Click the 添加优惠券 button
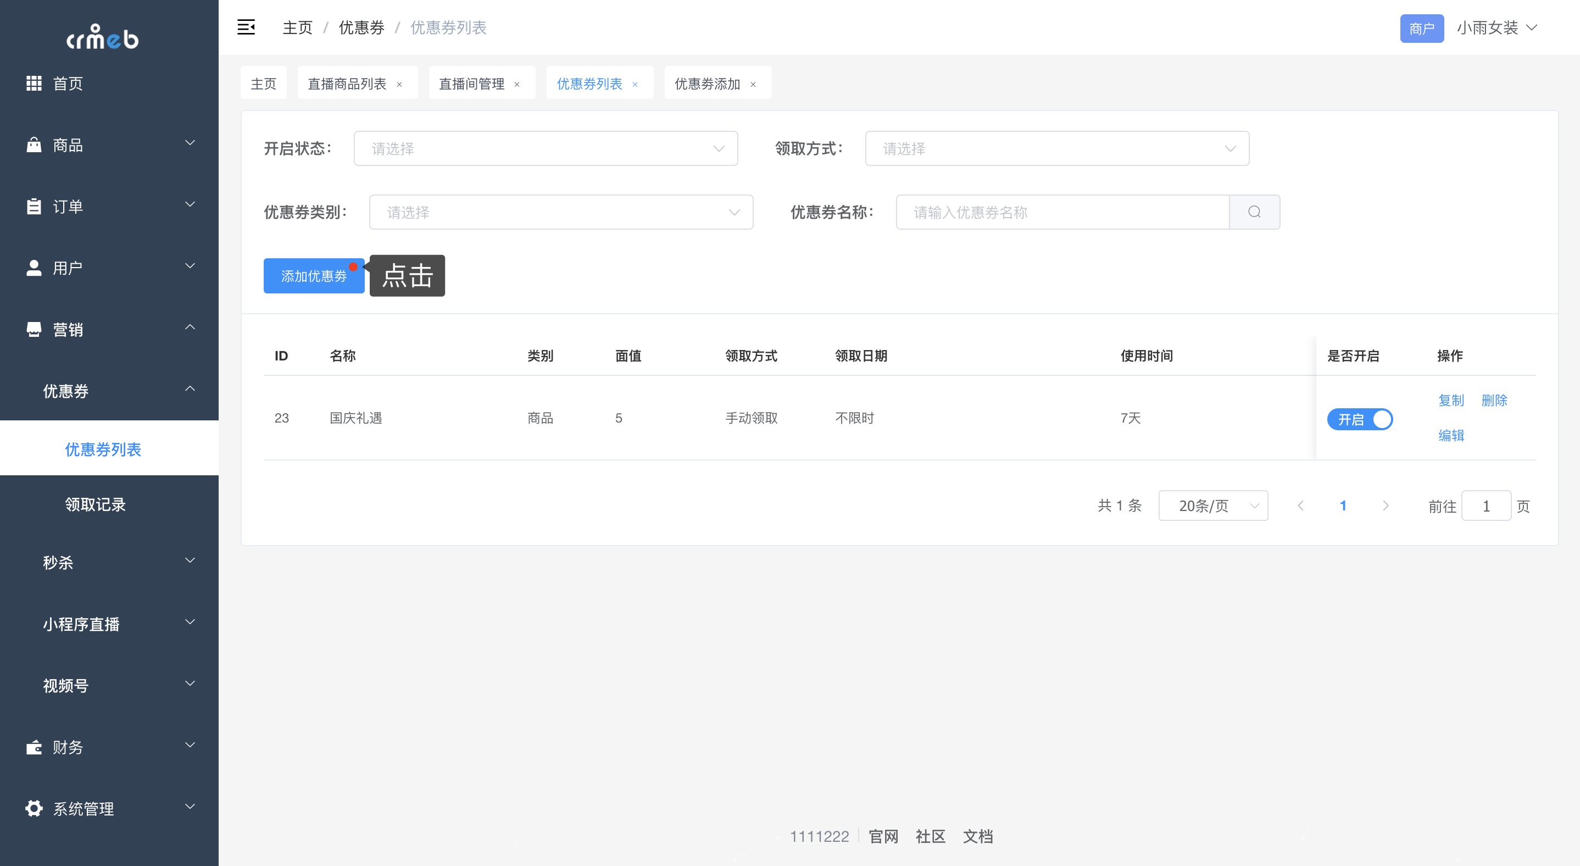Viewport: 1580px width, 866px height. [x=314, y=276]
